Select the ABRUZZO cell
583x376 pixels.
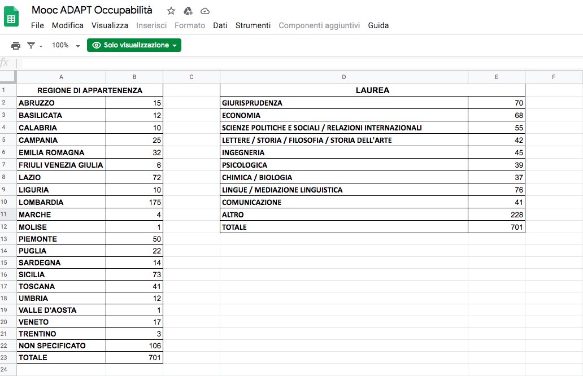coord(62,103)
